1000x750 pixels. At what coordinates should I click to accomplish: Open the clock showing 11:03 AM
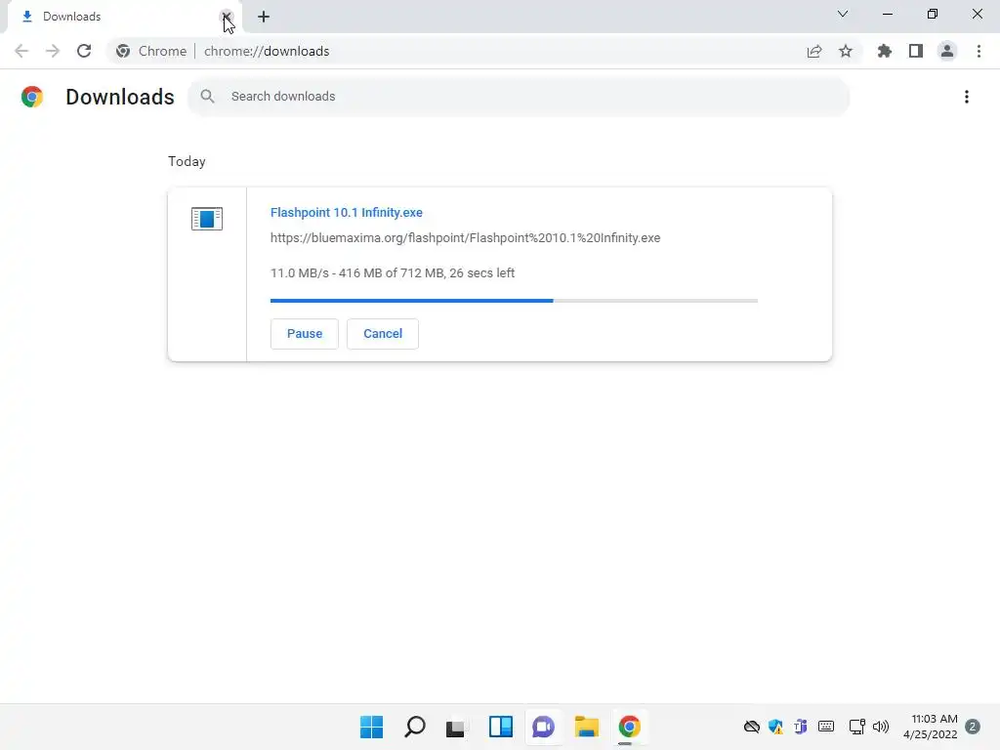coord(930,727)
